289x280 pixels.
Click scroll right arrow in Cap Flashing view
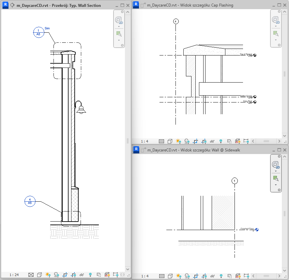click(x=279, y=141)
